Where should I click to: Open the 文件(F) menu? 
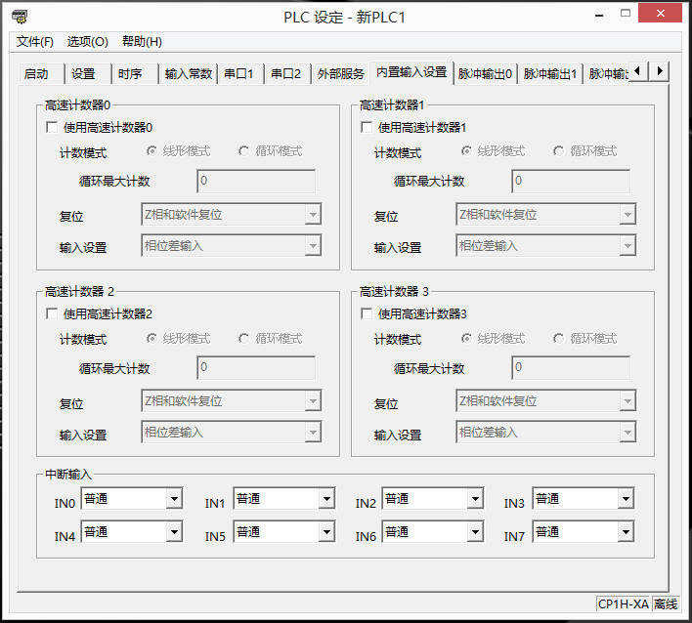coord(35,41)
